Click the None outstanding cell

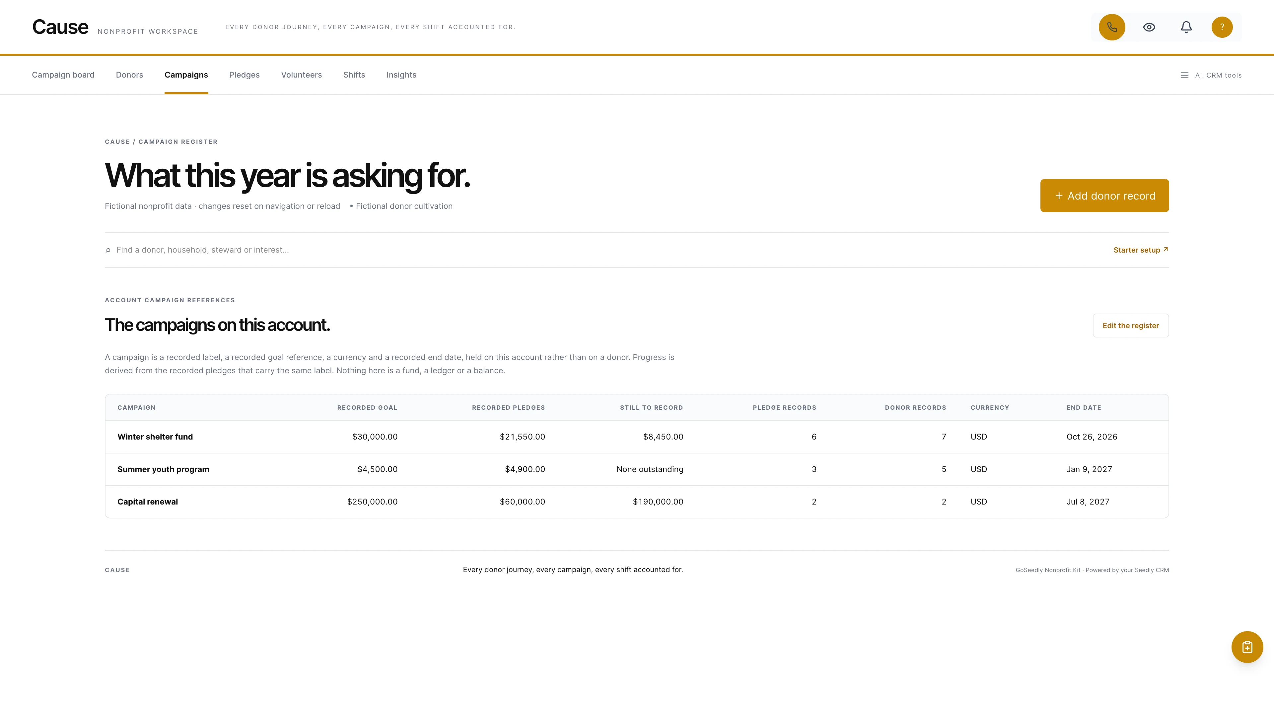pyautogui.click(x=650, y=469)
